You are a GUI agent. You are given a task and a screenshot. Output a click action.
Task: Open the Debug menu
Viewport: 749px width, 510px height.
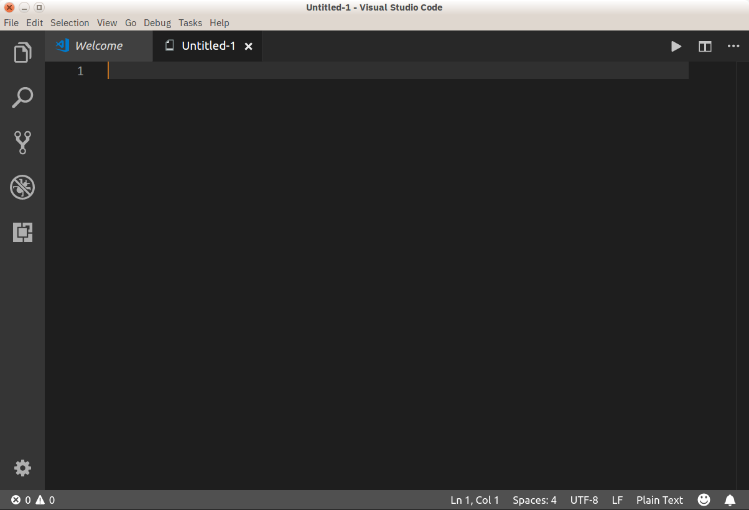click(x=157, y=22)
